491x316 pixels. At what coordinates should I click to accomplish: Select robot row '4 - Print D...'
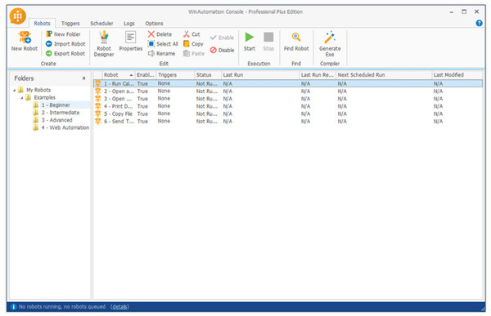point(288,106)
